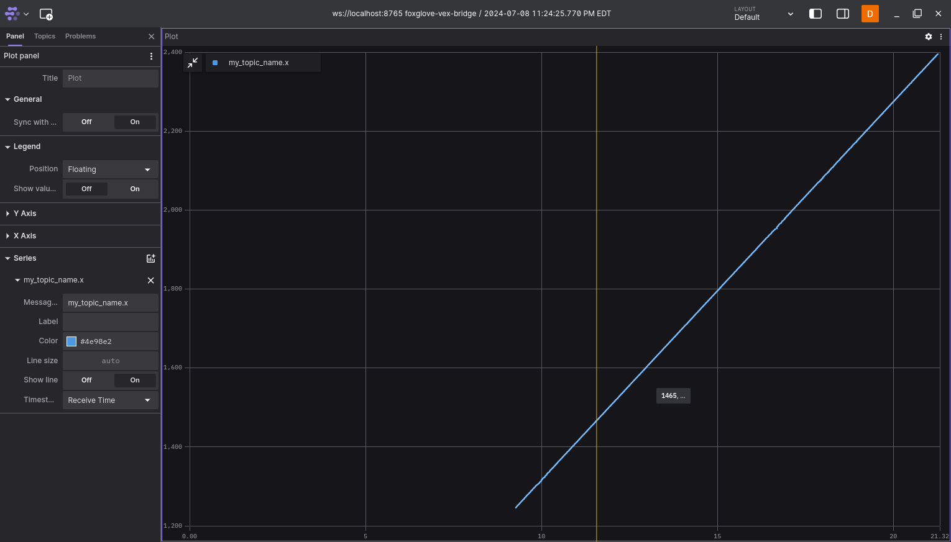Open Plot panel settings gear
Image resolution: width=951 pixels, height=542 pixels.
pyautogui.click(x=928, y=37)
